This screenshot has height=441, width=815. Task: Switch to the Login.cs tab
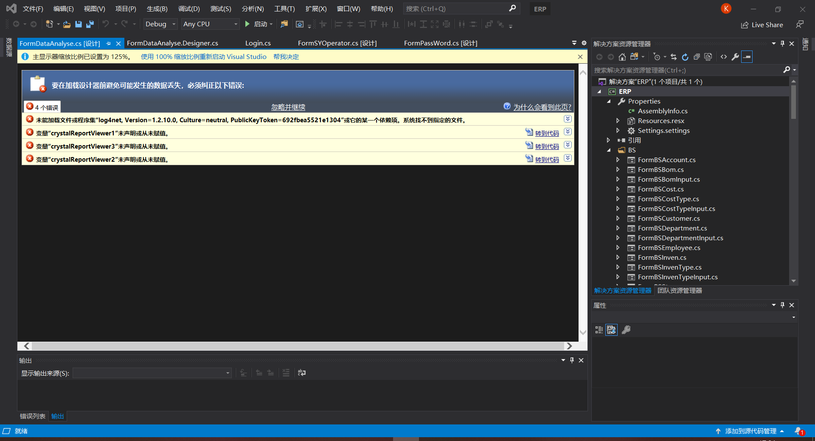coord(258,43)
